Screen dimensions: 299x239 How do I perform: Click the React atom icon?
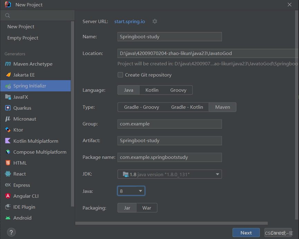(8, 174)
